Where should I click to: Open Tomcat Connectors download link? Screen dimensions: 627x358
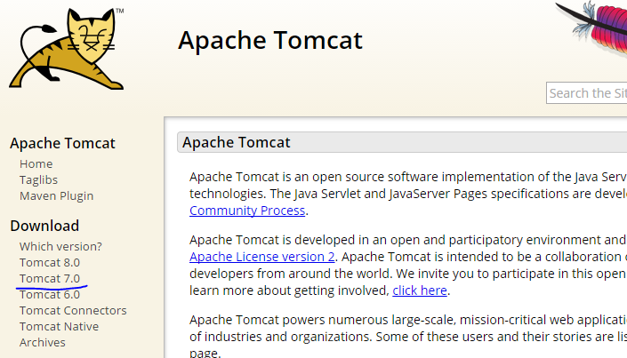pos(73,310)
